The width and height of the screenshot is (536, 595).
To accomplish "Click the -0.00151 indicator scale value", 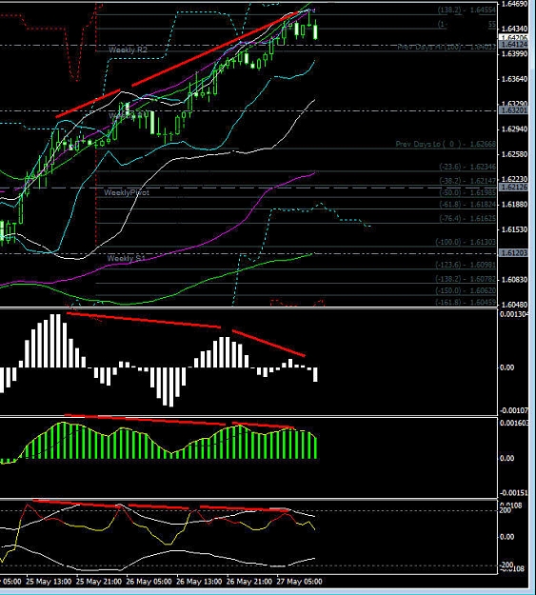I will click(x=514, y=493).
